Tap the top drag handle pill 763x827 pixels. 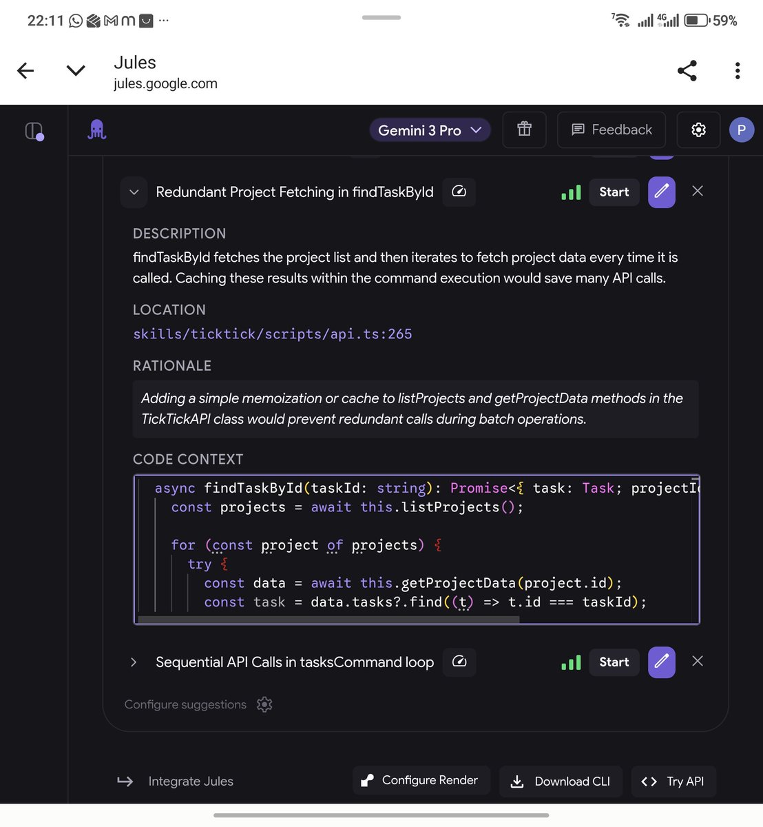click(381, 17)
